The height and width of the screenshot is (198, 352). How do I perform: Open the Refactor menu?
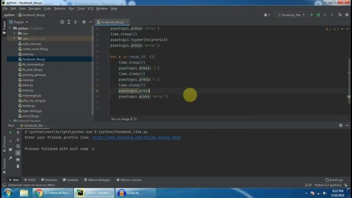tap(60, 9)
